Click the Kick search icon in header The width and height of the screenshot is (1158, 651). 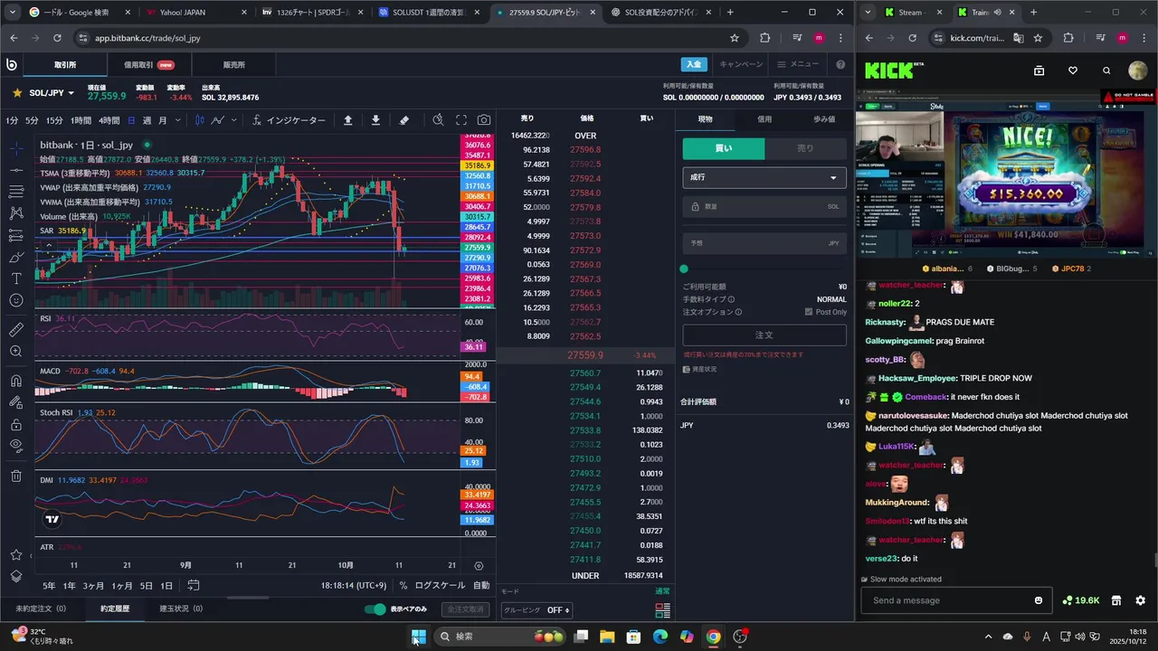[1106, 71]
